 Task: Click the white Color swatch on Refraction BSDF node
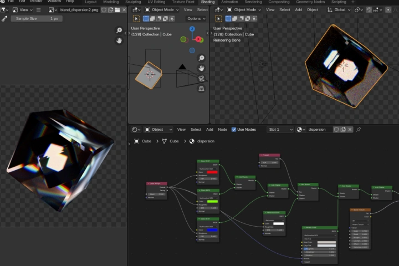278,224
